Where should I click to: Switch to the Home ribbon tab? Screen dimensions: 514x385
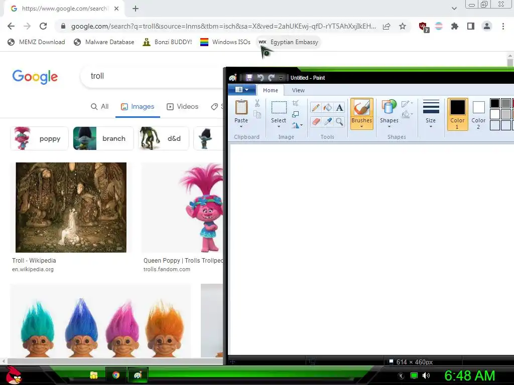pyautogui.click(x=271, y=90)
